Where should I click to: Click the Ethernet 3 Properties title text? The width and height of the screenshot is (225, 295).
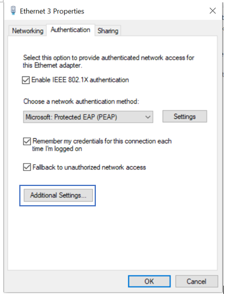pos(52,11)
